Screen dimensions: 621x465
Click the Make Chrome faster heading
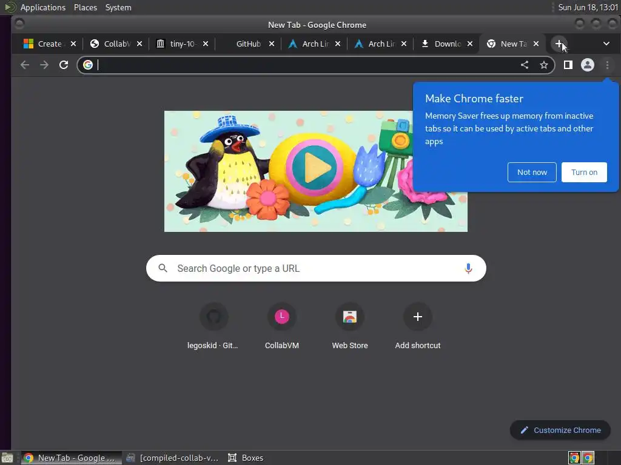click(x=474, y=99)
